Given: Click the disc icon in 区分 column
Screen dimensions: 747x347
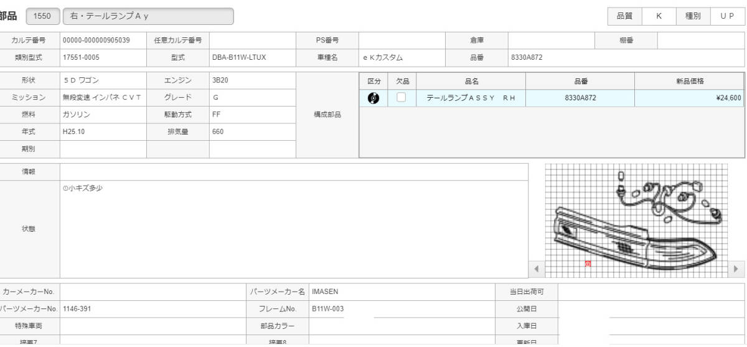Looking at the screenshot, I should click(x=374, y=98).
